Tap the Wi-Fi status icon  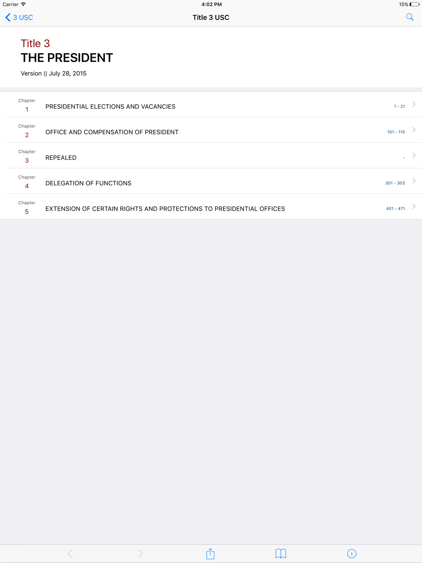tap(23, 4)
